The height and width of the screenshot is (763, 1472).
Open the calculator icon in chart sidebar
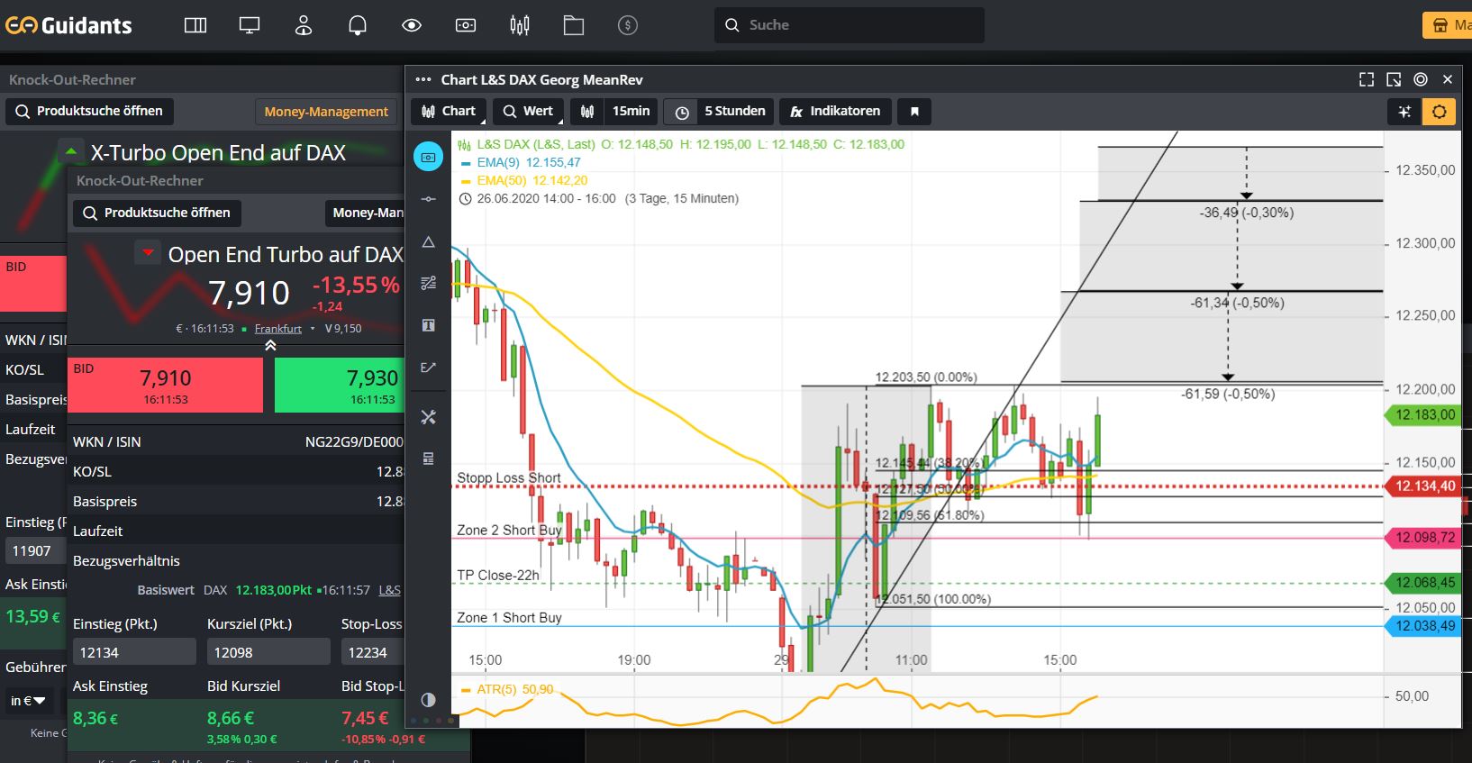(x=428, y=459)
